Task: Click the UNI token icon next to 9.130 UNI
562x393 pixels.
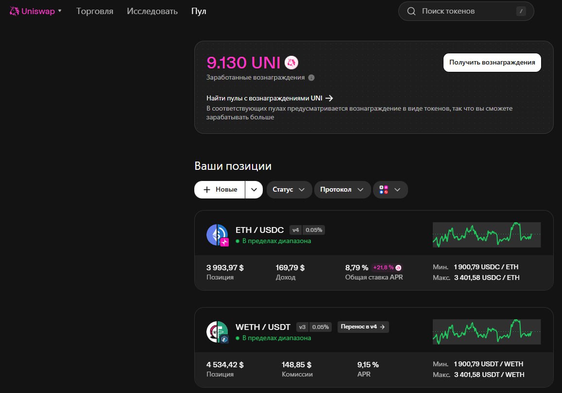Action: (x=291, y=63)
